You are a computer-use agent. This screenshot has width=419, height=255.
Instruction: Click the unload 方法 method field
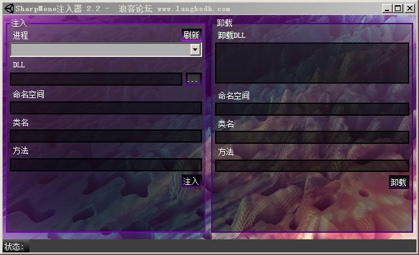tap(312, 165)
